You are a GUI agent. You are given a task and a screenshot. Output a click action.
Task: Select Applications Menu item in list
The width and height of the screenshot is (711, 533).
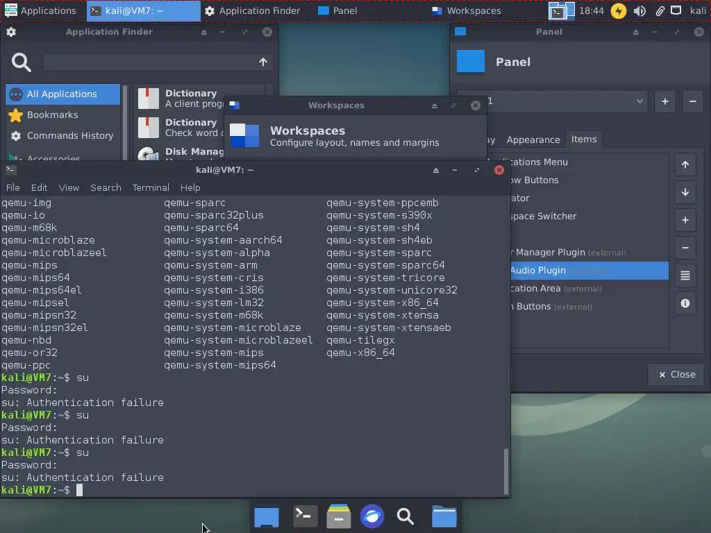(x=589, y=162)
